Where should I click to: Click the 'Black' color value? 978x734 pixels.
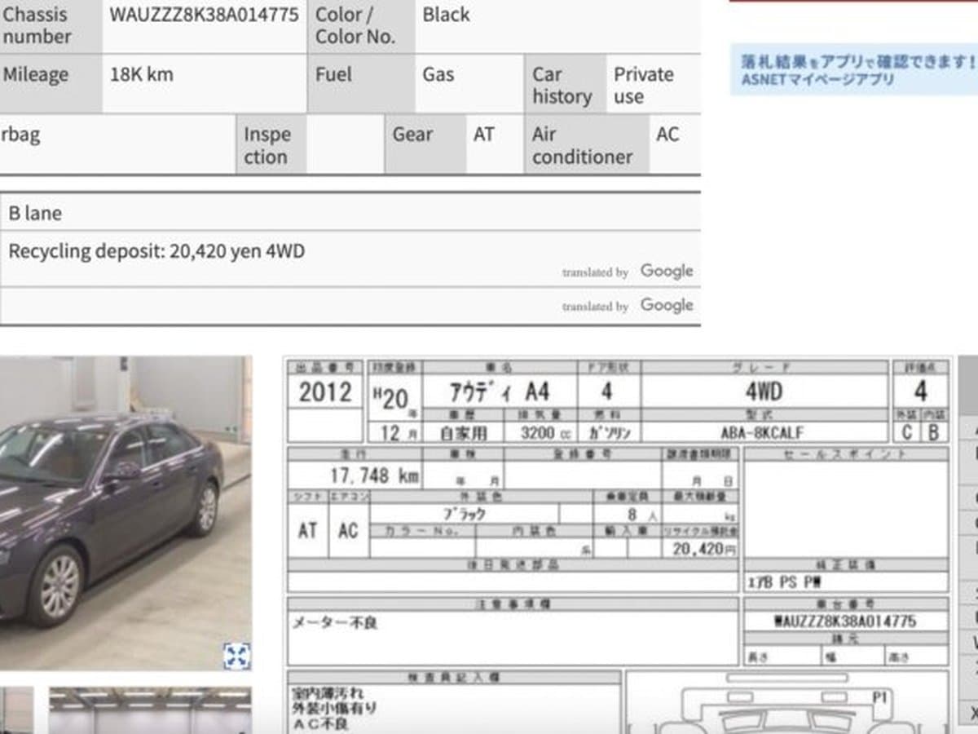[x=446, y=15]
